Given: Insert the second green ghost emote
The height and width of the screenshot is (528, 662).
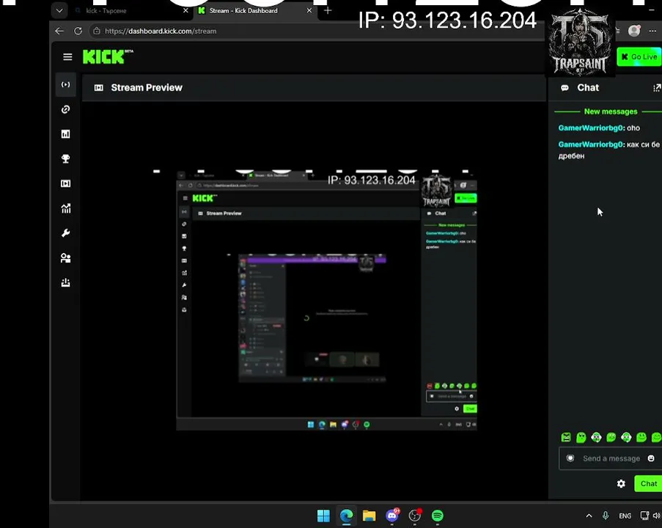Looking at the screenshot, I should [581, 437].
